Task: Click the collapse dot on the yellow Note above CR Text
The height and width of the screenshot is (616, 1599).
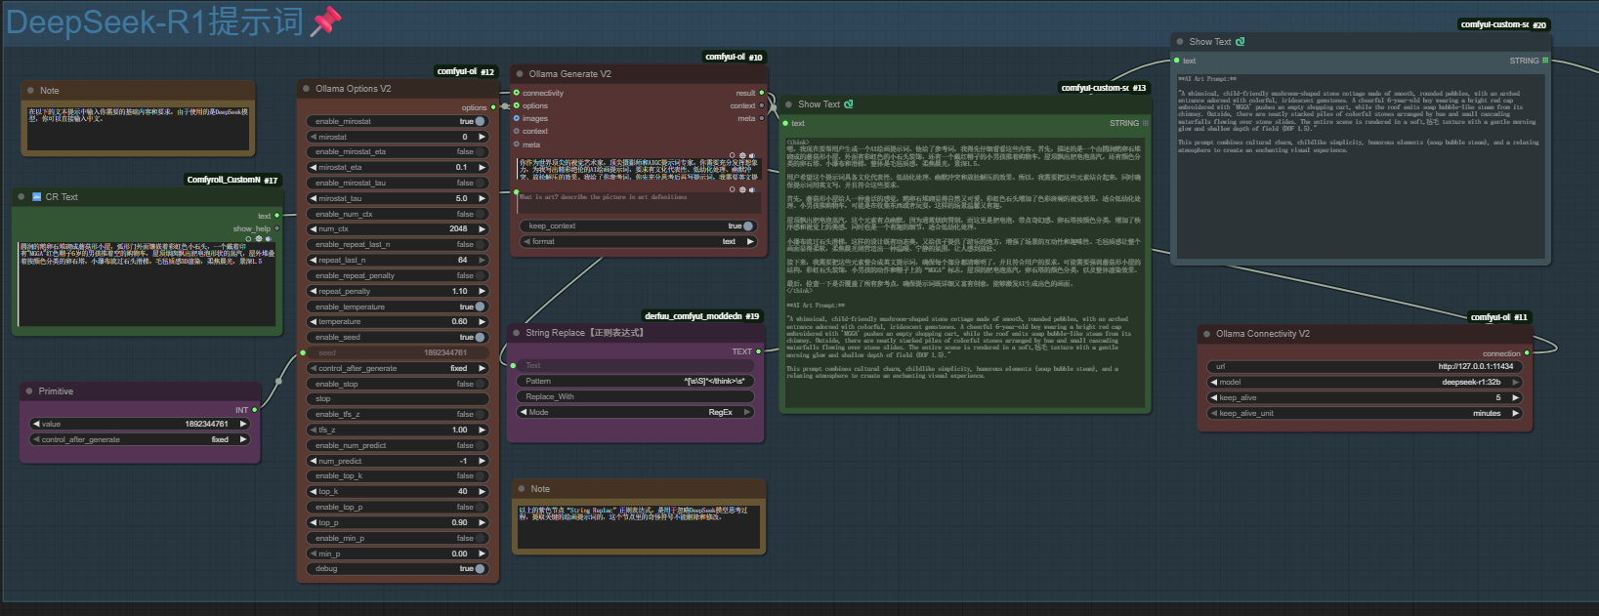Action: (31, 91)
